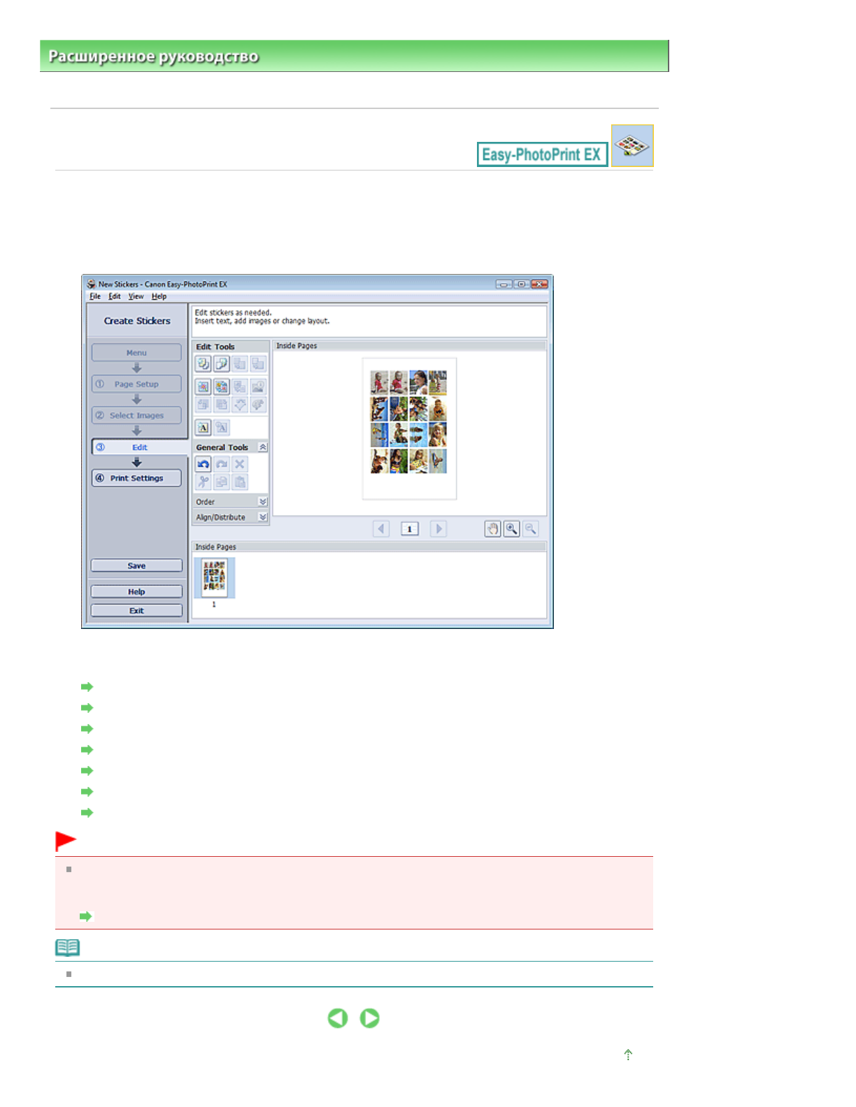This screenshot has width=856, height=1107.
Task: Click the Add Image tool icon
Action: click(x=203, y=386)
